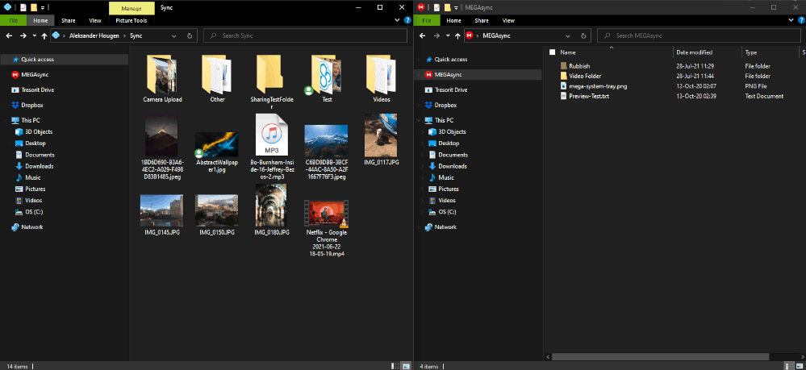Select the IMG_0180.JPG thumbnail
Image resolution: width=806 pixels, height=370 pixels.
click(x=271, y=205)
